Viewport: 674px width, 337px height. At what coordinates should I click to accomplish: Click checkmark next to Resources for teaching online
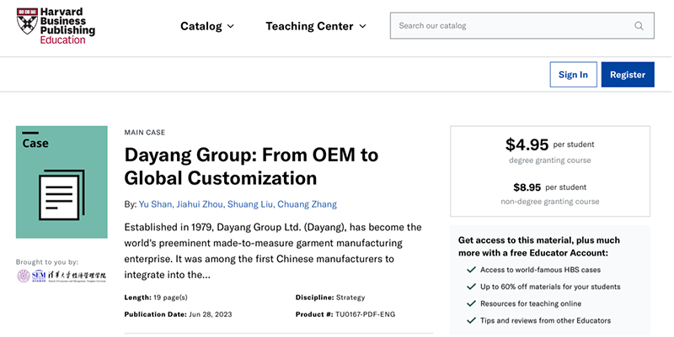[470, 303]
